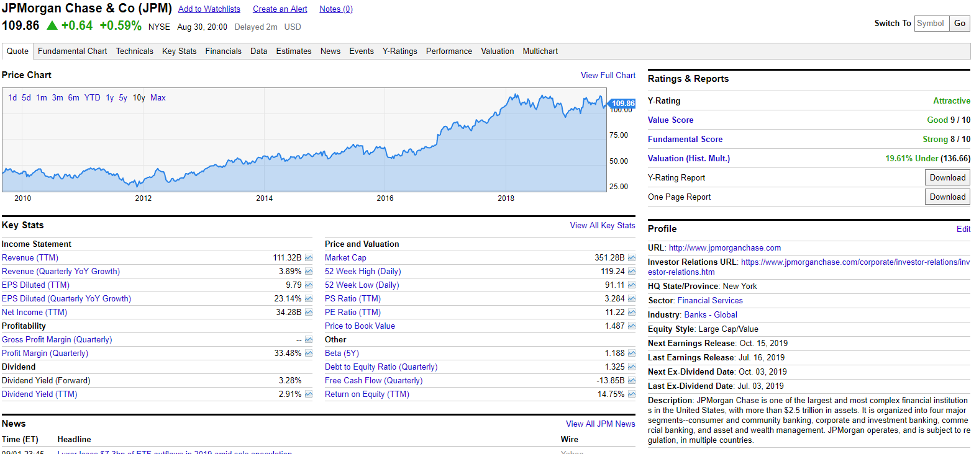The image size is (979, 454).
Task: Click the 109.86 price label on chart
Action: point(622,104)
